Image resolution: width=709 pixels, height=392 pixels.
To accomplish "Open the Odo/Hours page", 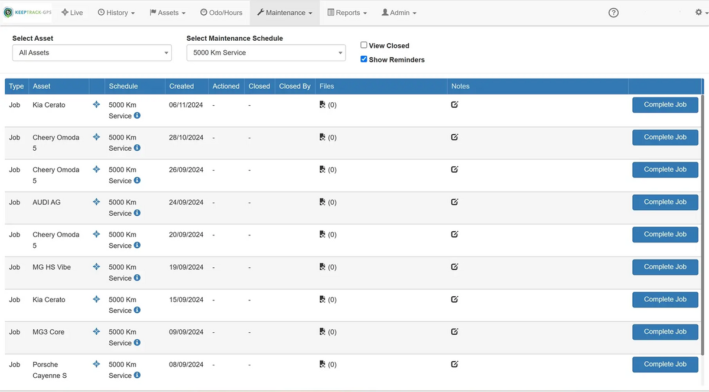I will (x=222, y=12).
